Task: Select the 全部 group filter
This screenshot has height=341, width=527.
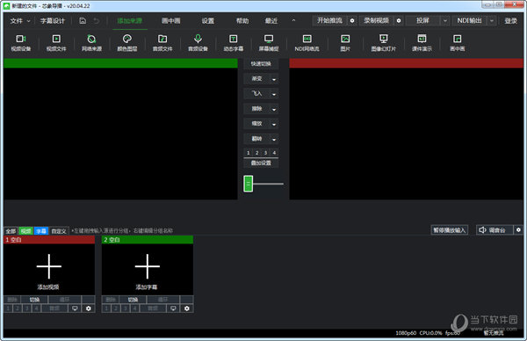Action: tap(11, 231)
